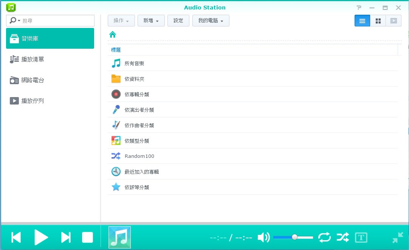Open the 最近加入的專輯 row text
Image resolution: width=409 pixels, height=250 pixels.
point(142,172)
